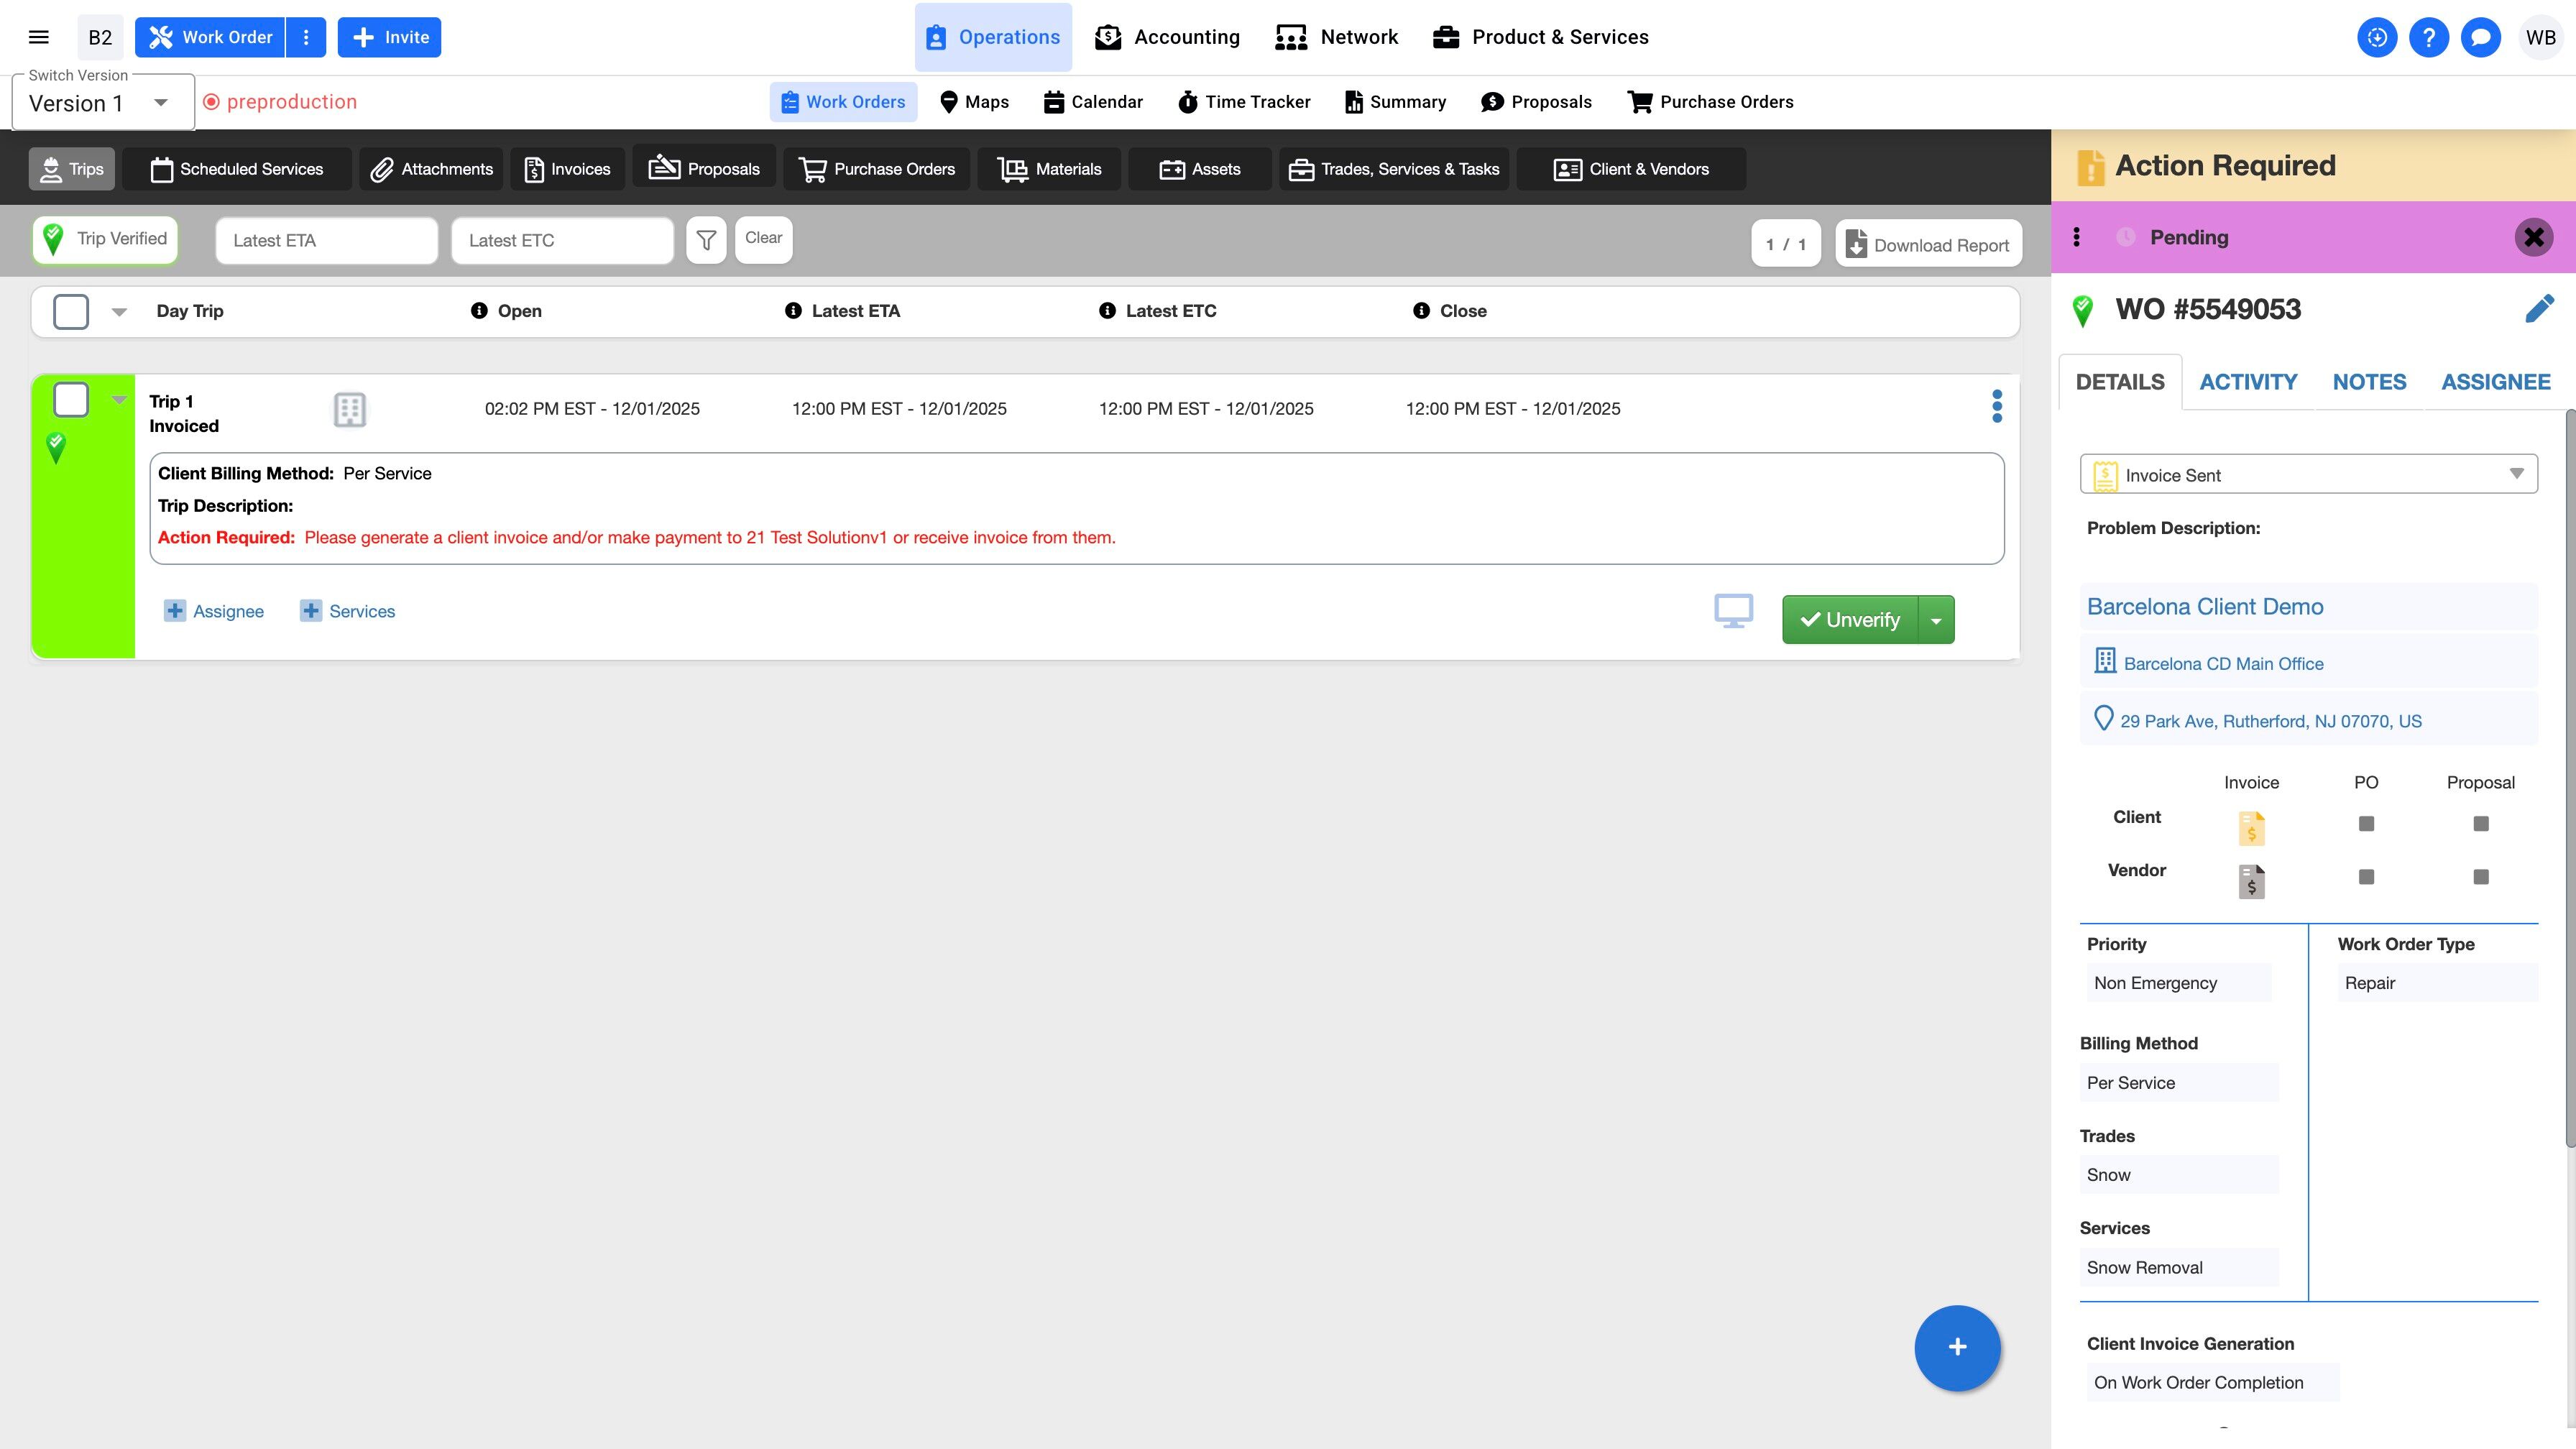This screenshot has width=2576, height=1449.
Task: Toggle the select-all Day Trip checkbox
Action: (71, 311)
